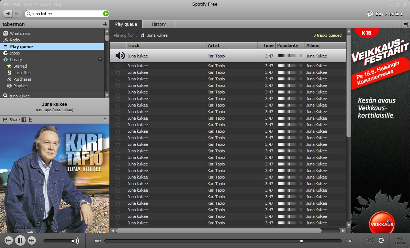Go back to the previous track

pos(9,240)
